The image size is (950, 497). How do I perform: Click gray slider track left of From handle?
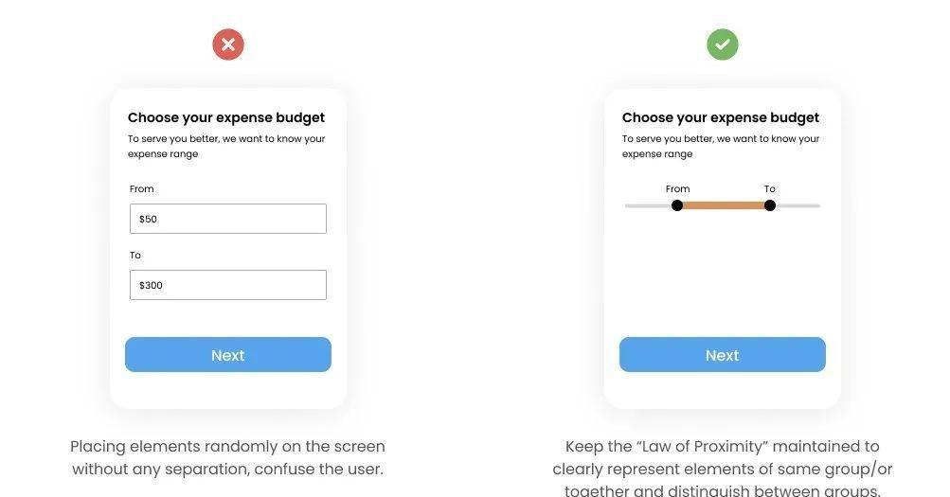648,205
